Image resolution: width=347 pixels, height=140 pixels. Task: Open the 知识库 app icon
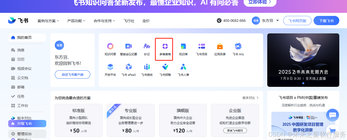coord(183,46)
